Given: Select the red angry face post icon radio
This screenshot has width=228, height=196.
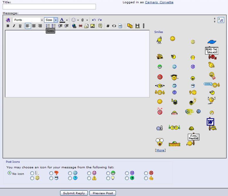Looking at the screenshot, I should (x=146, y=173).
